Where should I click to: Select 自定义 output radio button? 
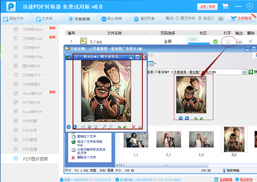click(x=200, y=18)
